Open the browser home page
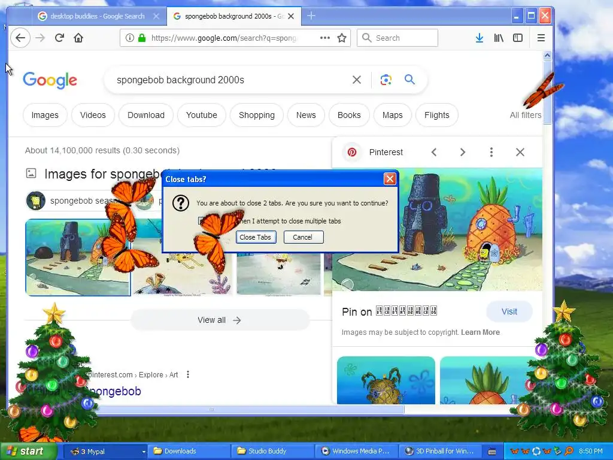 (78, 38)
